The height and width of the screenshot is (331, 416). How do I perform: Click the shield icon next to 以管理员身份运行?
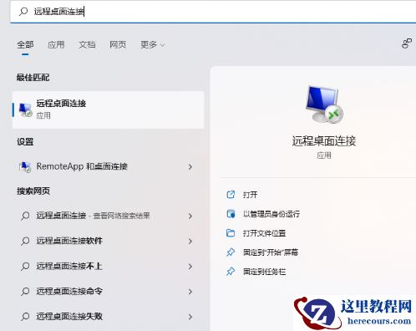pyautogui.click(x=231, y=214)
